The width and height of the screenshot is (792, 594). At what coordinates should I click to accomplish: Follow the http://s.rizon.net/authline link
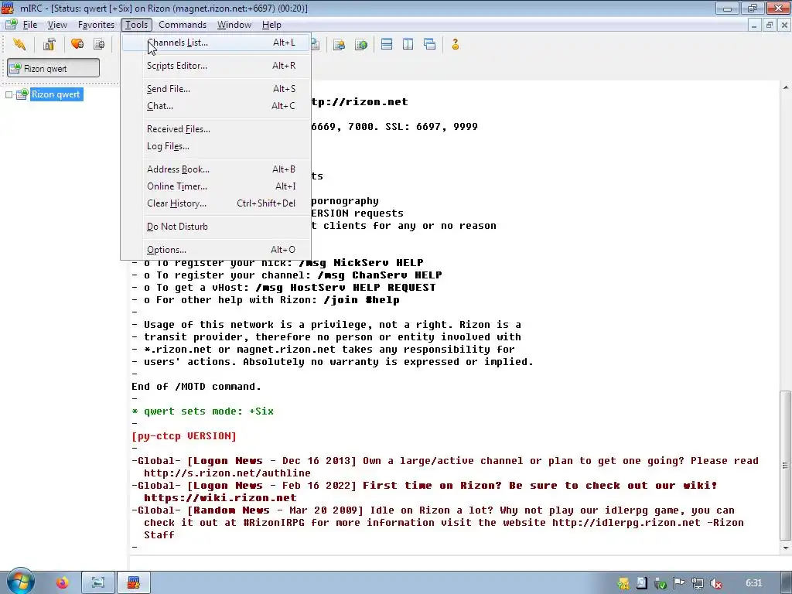(227, 473)
